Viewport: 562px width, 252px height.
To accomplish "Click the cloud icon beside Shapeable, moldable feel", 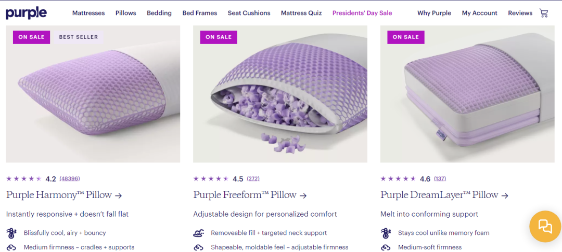I will pyautogui.click(x=198, y=247).
